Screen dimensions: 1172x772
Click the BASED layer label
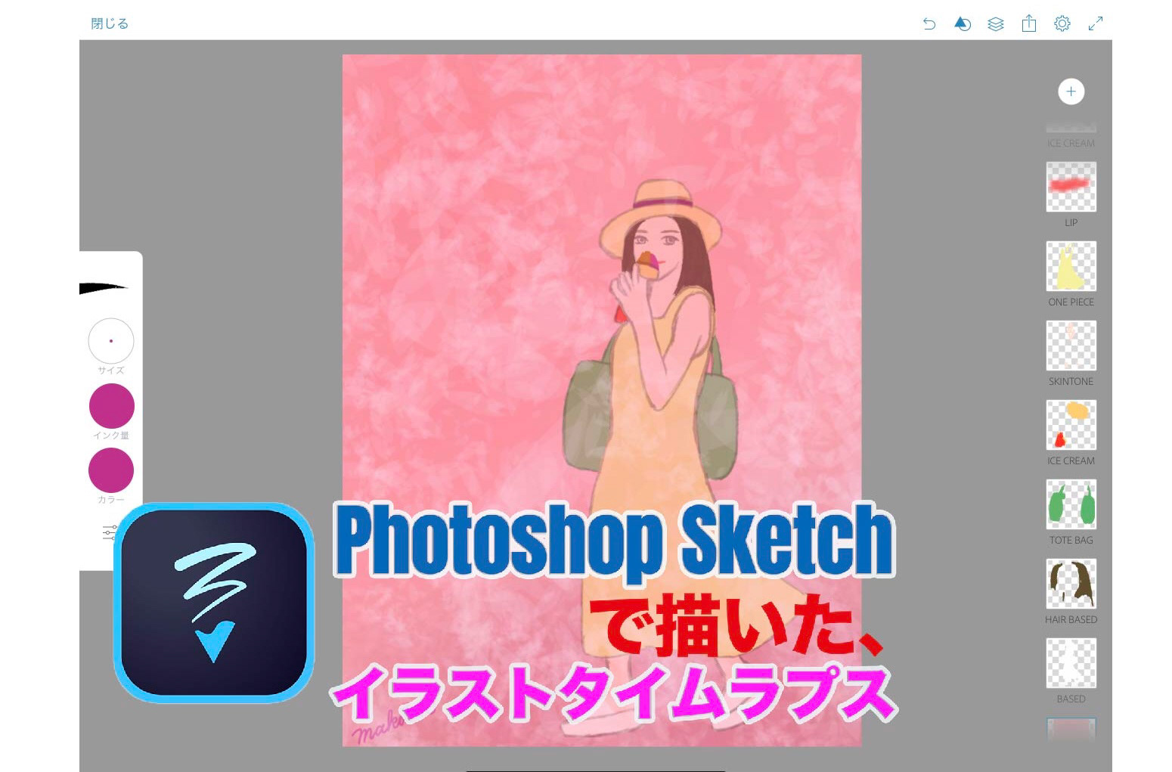pyautogui.click(x=1071, y=699)
